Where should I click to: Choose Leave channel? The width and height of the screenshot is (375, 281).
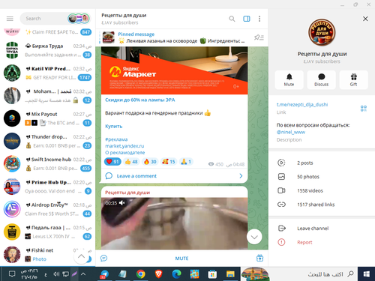point(322,229)
